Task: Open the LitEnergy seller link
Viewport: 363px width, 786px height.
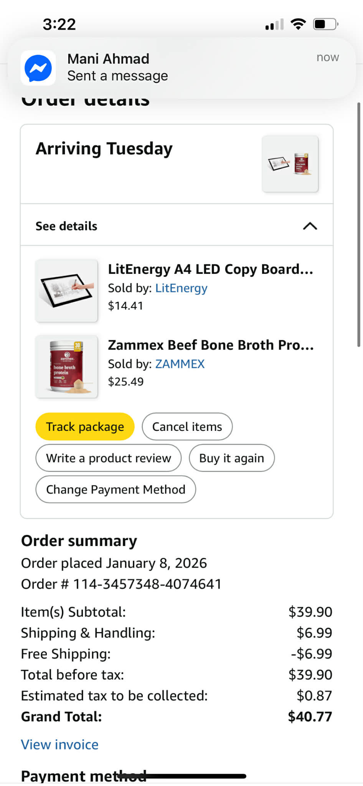Action: [181, 288]
